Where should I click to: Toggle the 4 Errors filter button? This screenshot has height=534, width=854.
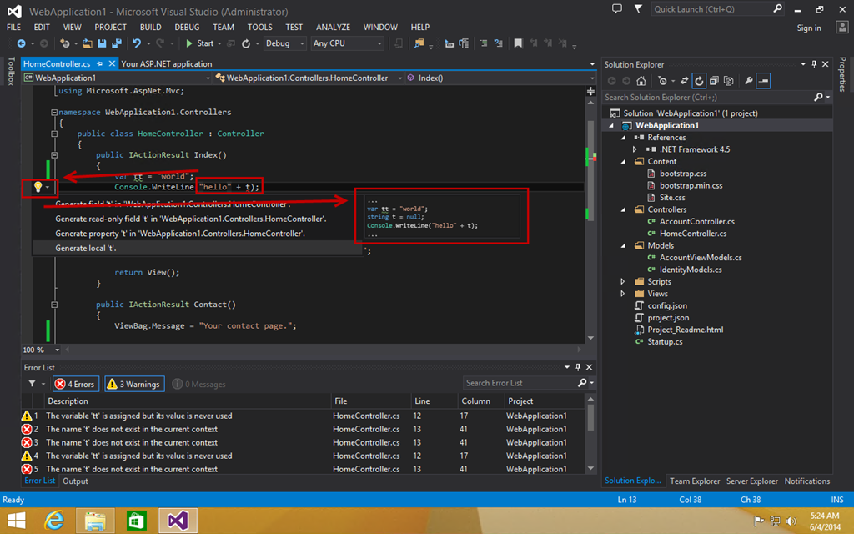pyautogui.click(x=76, y=384)
